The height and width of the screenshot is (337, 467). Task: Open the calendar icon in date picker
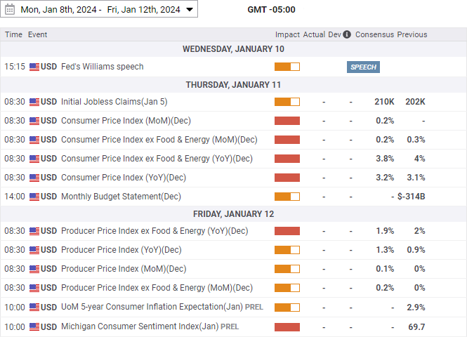click(x=10, y=9)
